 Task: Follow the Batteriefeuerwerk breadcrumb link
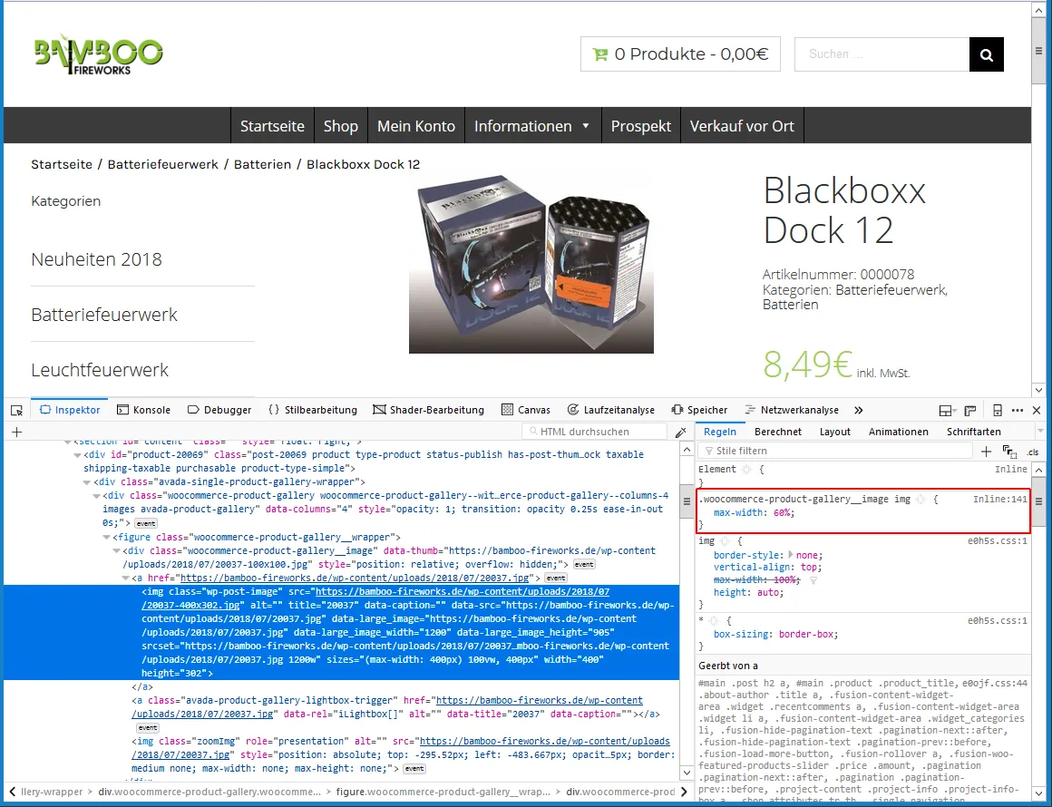point(163,164)
